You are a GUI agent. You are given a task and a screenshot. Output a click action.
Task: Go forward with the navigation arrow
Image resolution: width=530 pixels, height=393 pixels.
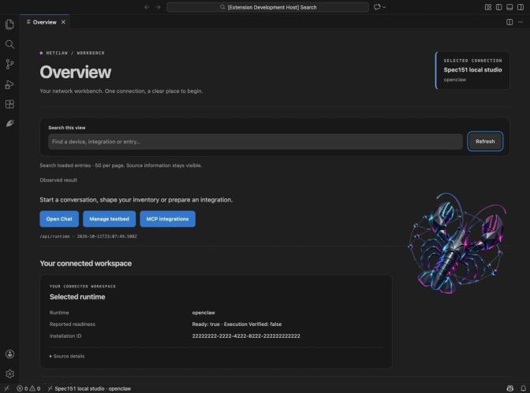tap(158, 7)
